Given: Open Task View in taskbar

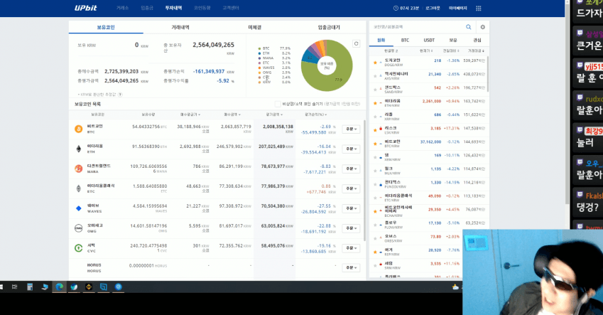Looking at the screenshot, I should [15, 287].
